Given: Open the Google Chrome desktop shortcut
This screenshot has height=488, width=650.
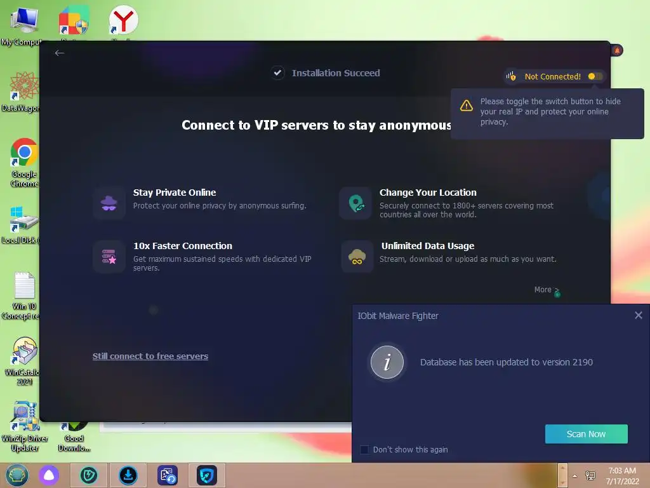Looking at the screenshot, I should coord(24,162).
